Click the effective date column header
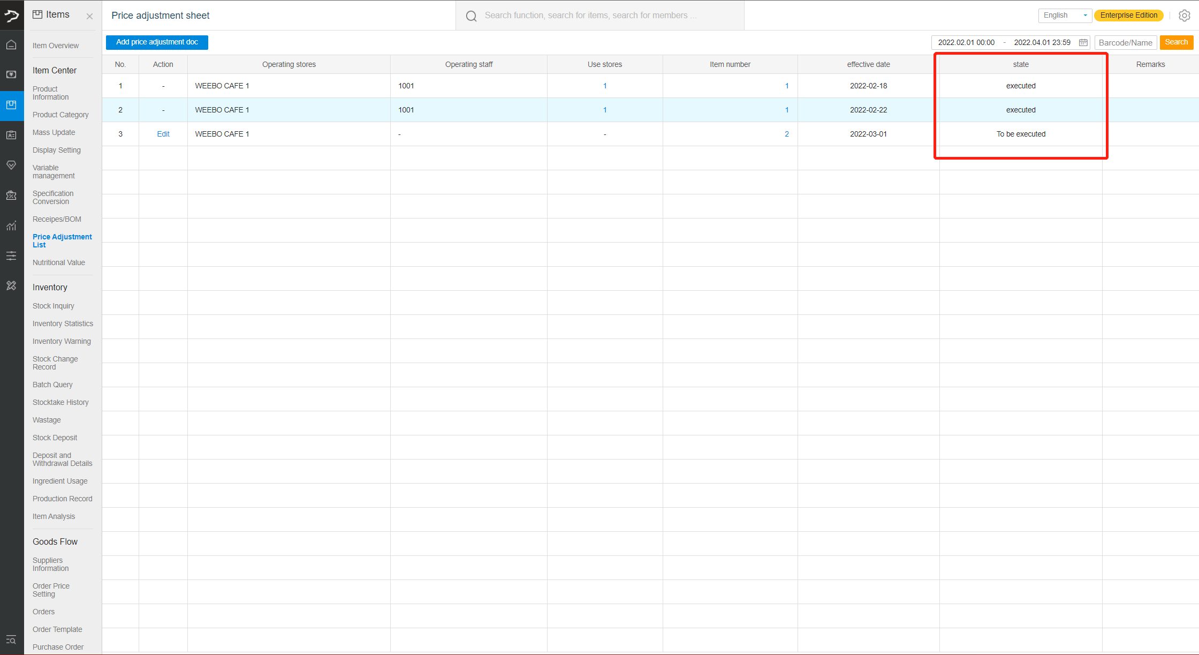 (x=868, y=64)
